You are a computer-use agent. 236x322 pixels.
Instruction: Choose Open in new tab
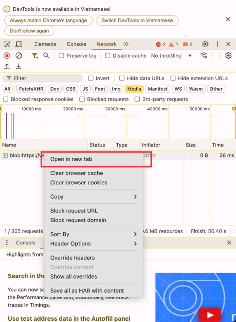[x=94, y=159]
